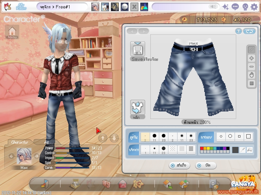The image size is (261, 195).
Task: Click the house with green arrow icon
Action: (168, 184)
